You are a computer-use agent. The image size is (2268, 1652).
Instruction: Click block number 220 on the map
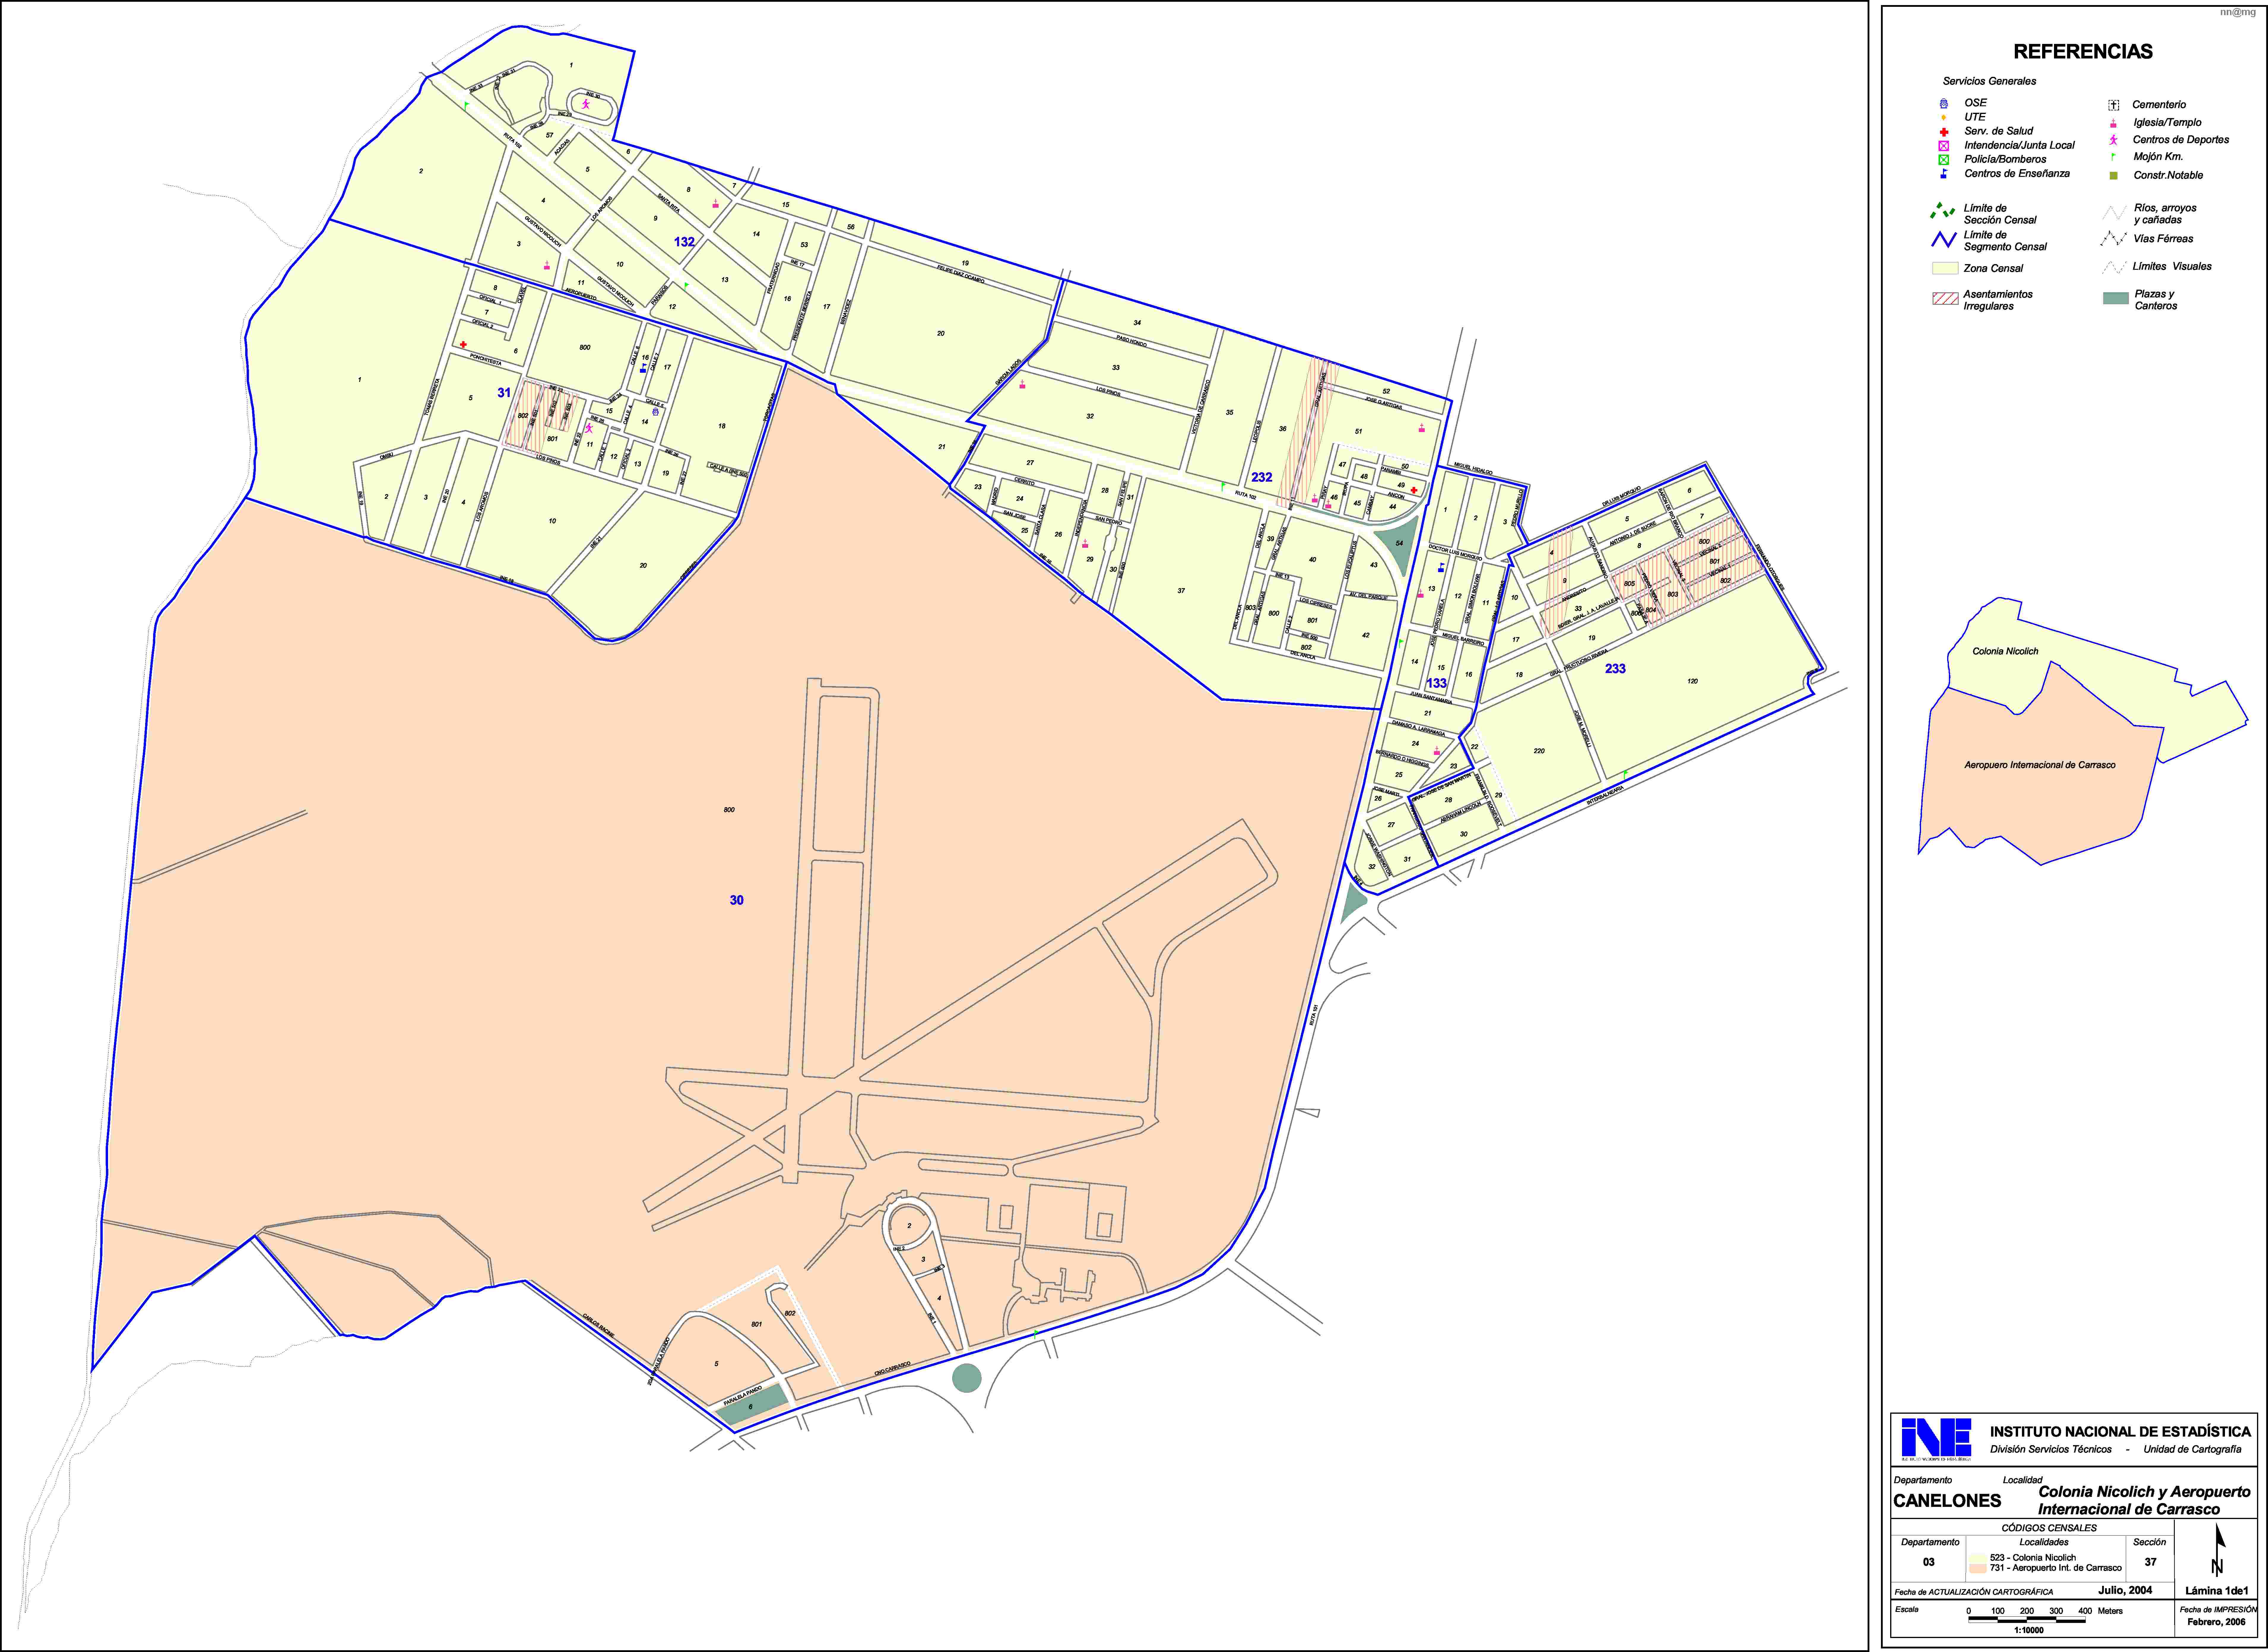tap(1539, 751)
